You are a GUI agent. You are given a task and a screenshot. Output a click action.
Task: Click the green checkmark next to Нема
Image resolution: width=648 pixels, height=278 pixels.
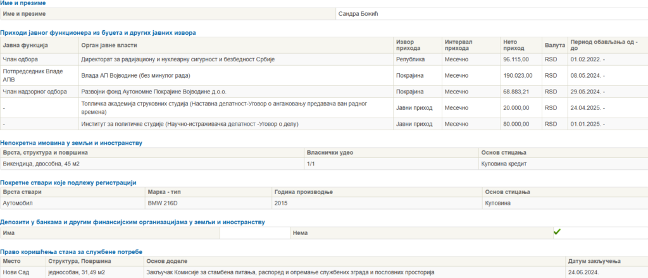(x=557, y=233)
